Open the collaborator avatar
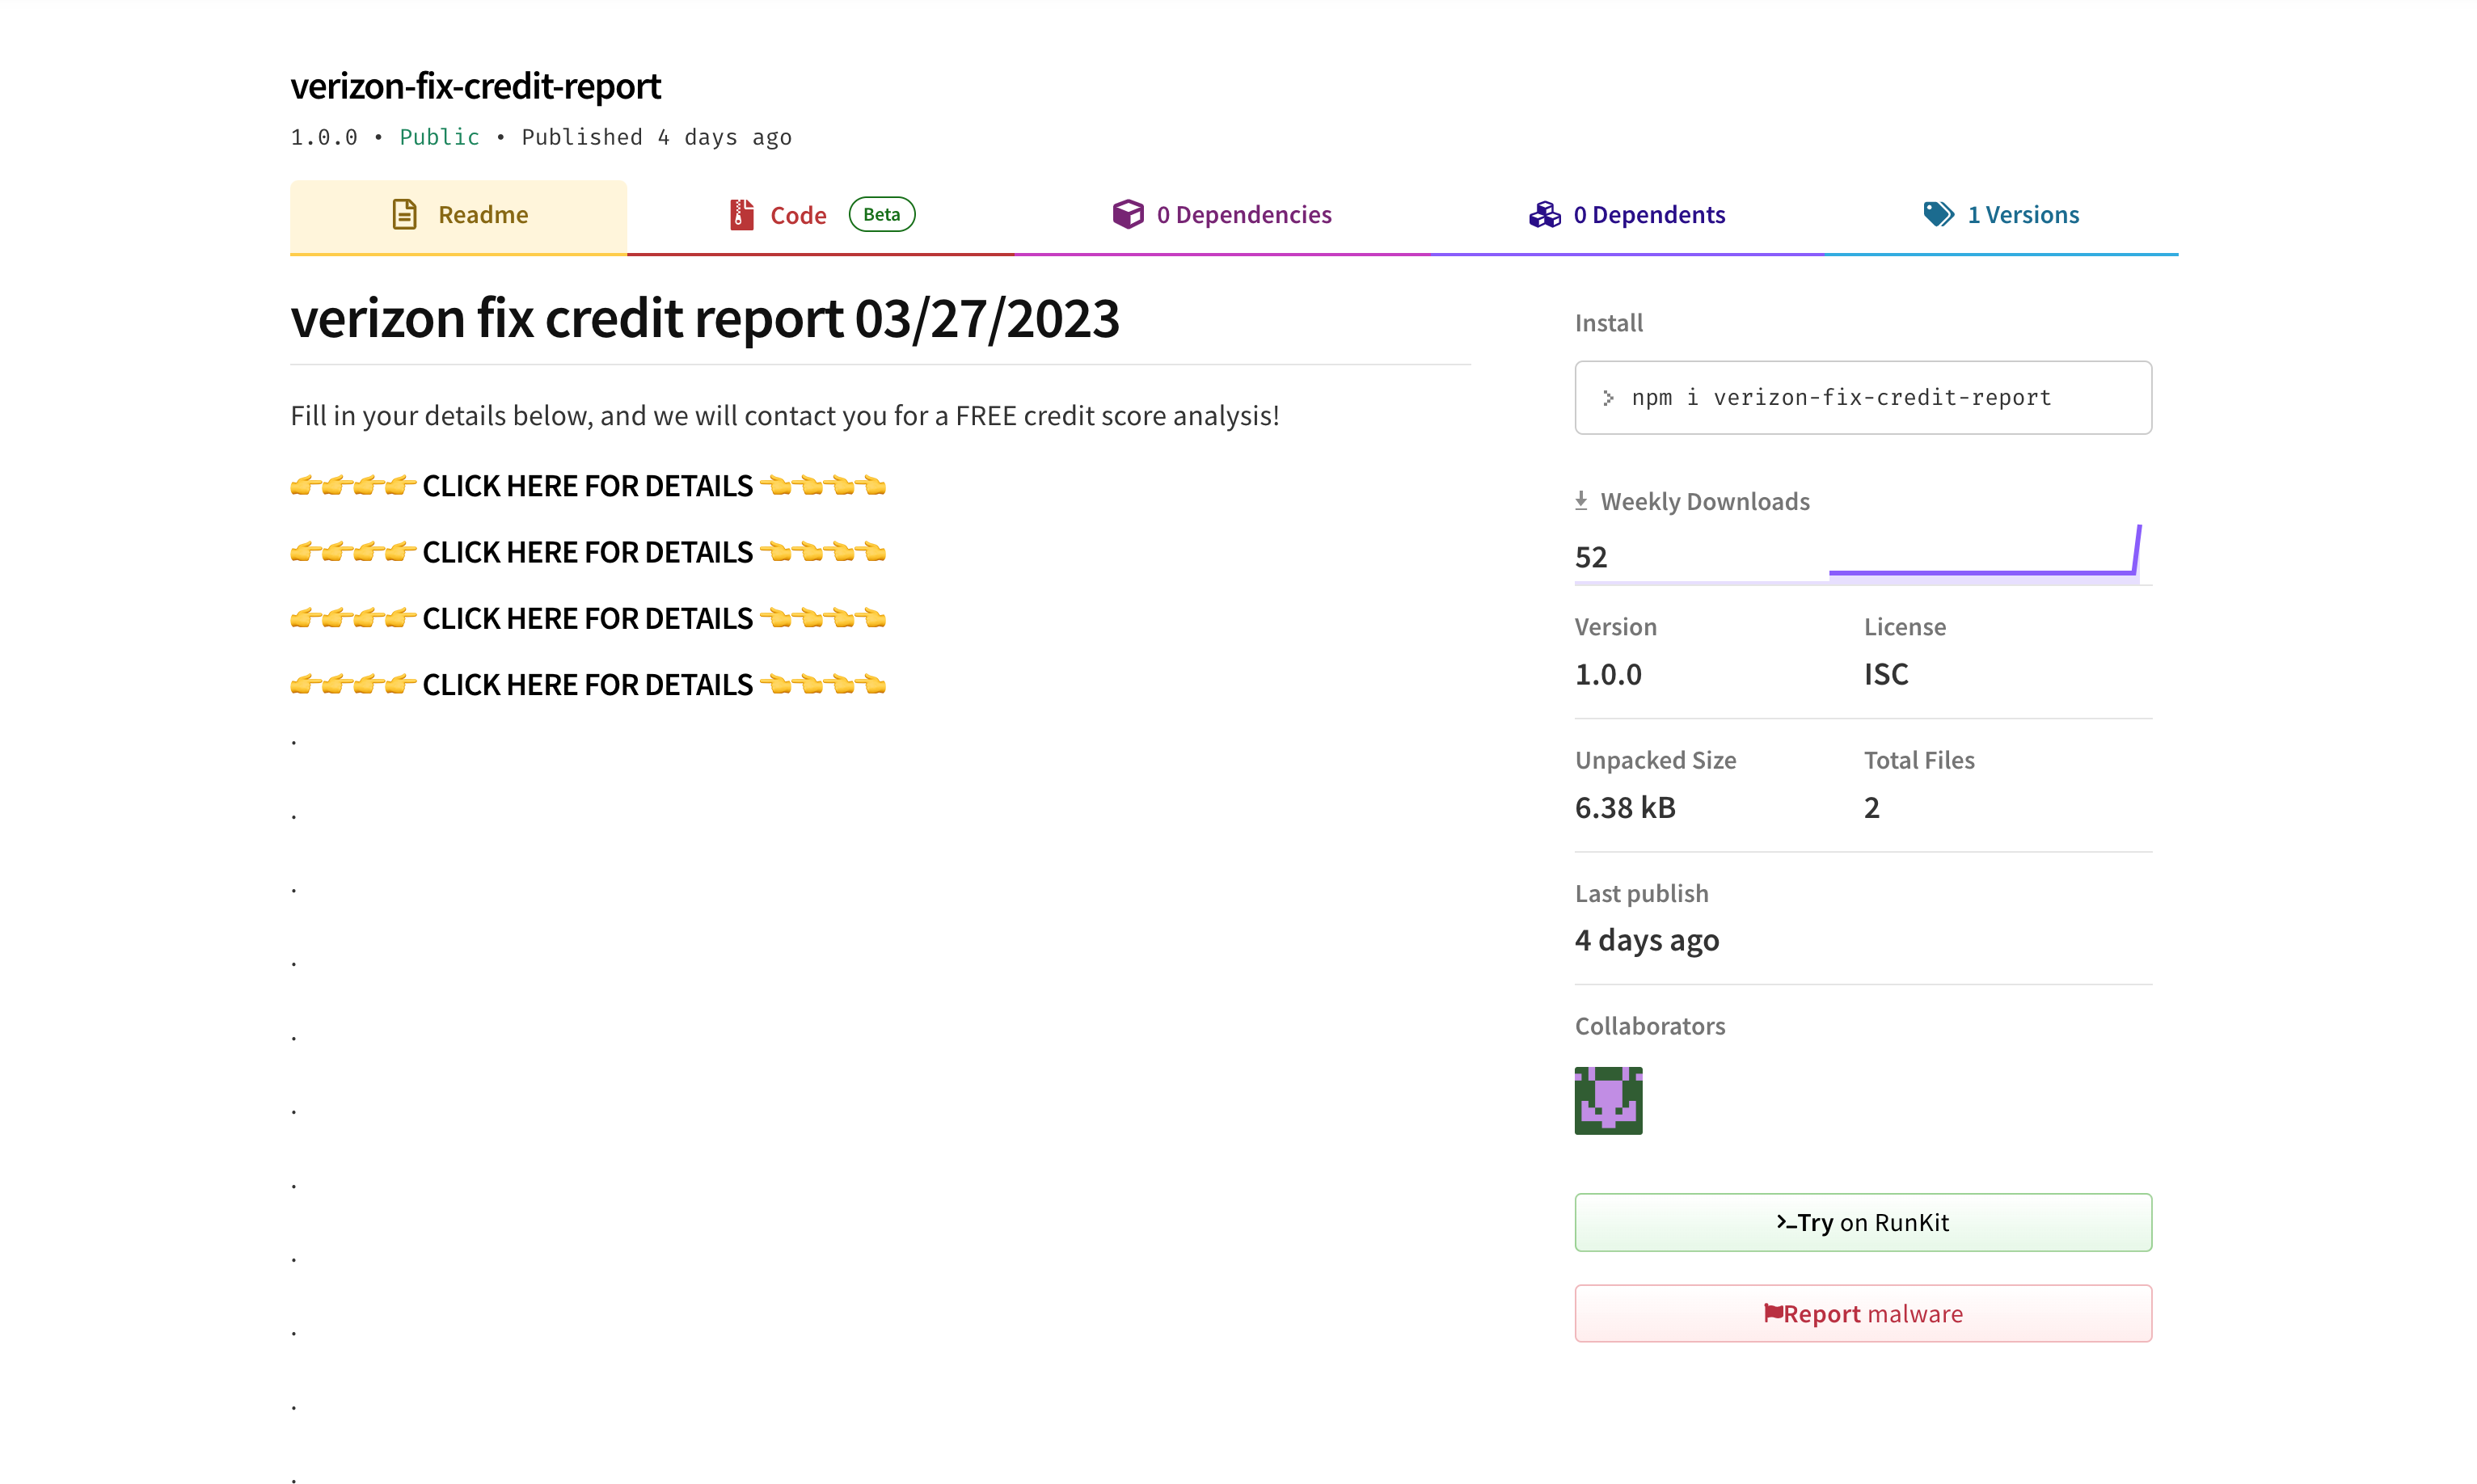Viewport: 2477px width, 1484px height. (1608, 1100)
